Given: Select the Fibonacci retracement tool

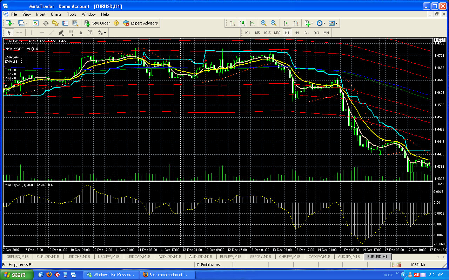Looking at the screenshot, I should click(x=71, y=33).
